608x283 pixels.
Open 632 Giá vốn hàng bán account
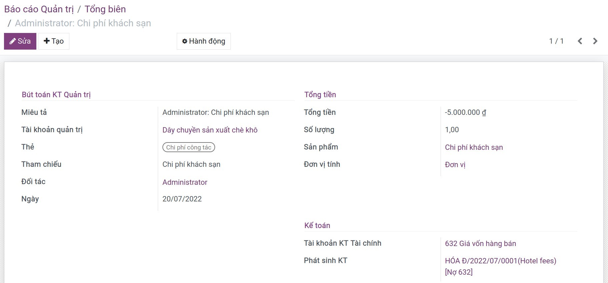(480, 243)
